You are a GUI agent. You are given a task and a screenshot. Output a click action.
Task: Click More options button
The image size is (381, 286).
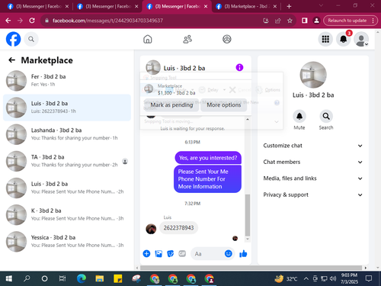(x=224, y=105)
